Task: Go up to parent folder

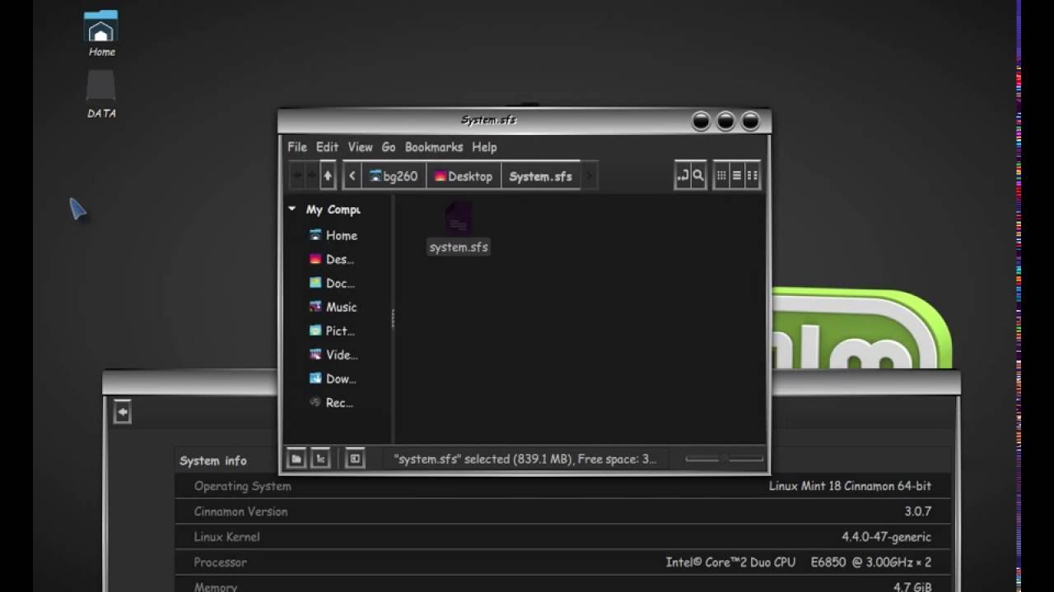Action: pyautogui.click(x=328, y=175)
